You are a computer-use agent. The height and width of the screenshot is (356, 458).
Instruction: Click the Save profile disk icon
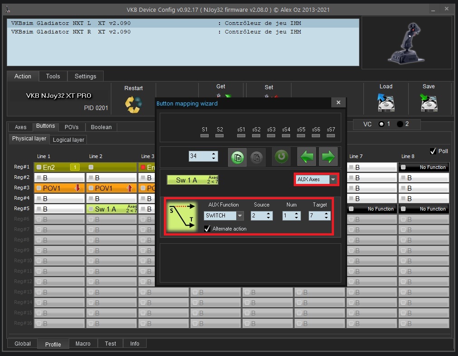429,103
